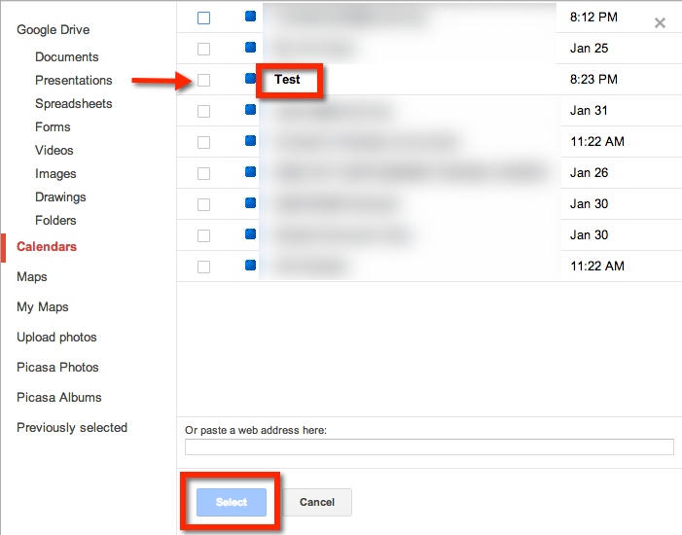
Task: Select the checkbox in the Jan 31 row
Action: click(x=203, y=111)
